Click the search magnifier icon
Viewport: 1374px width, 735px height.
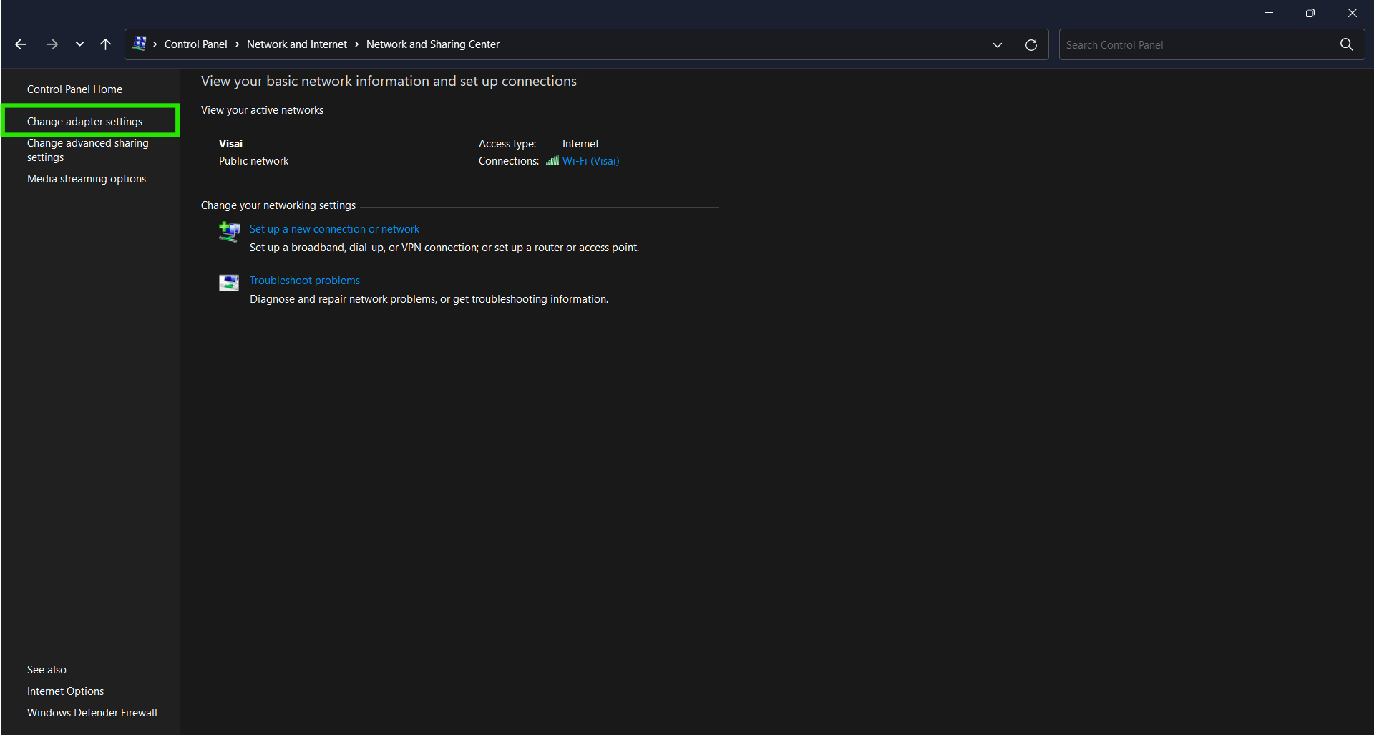[x=1346, y=44]
